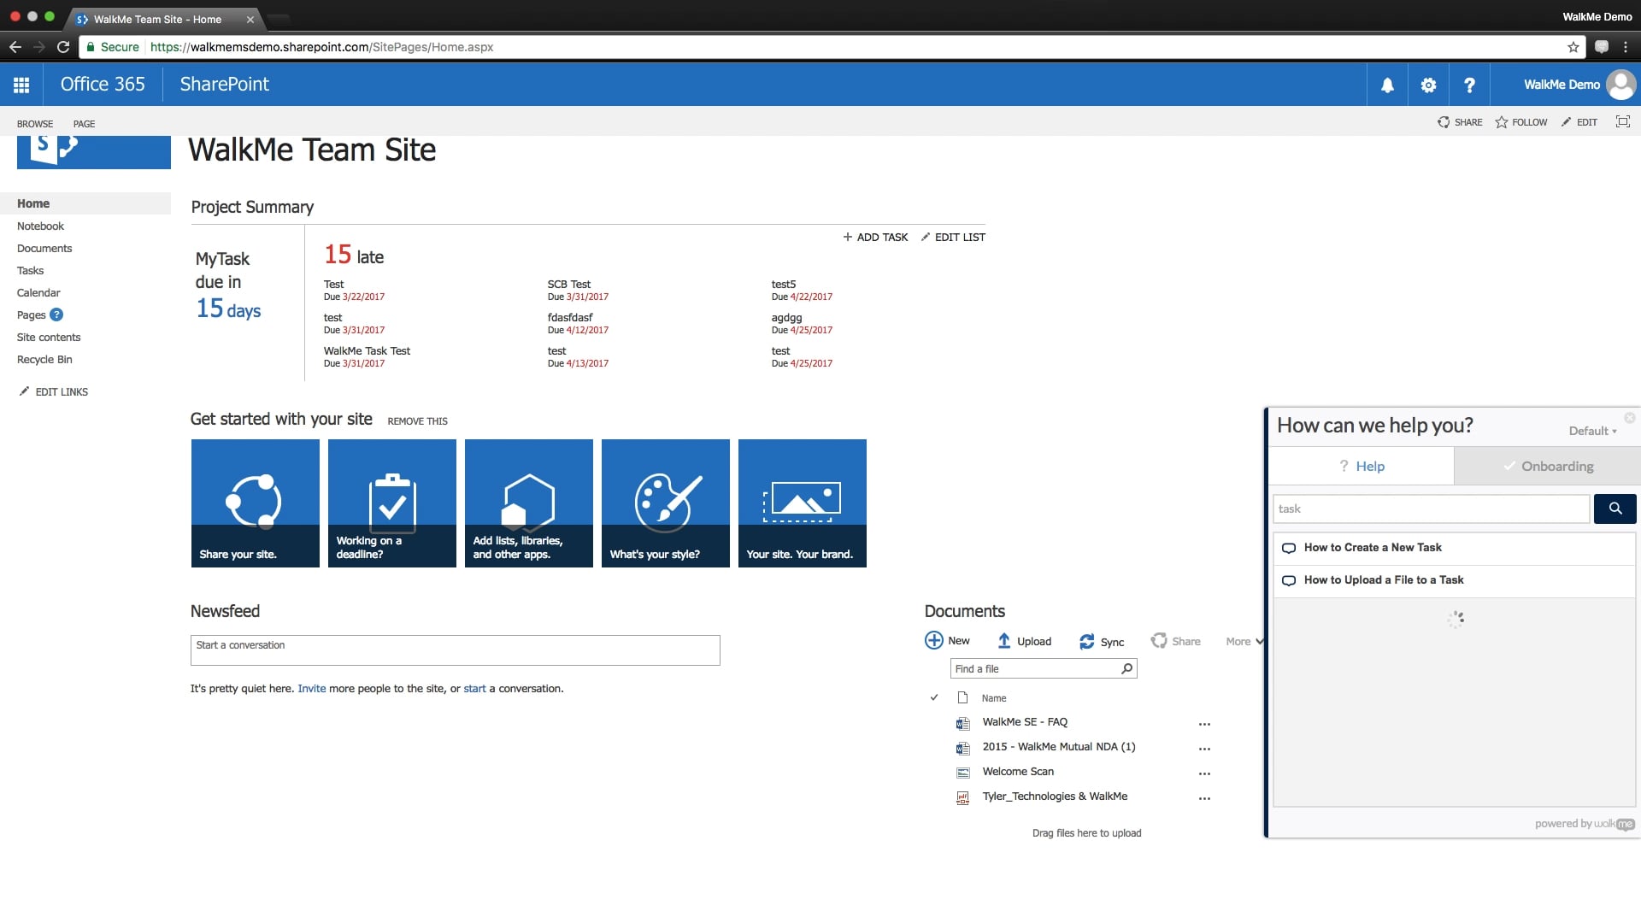The image size is (1641, 923).
Task: Toggle full-screen focus mode icon top right
Action: [x=1622, y=122]
